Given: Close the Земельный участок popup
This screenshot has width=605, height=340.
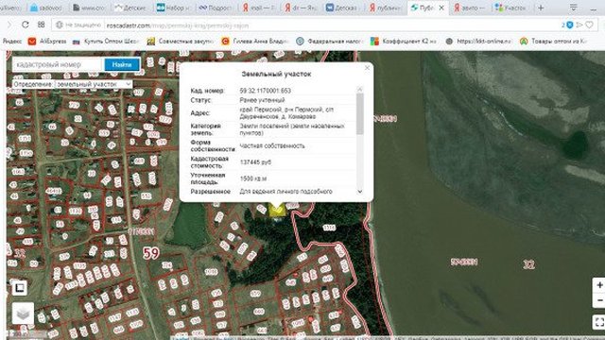Looking at the screenshot, I should pyautogui.click(x=367, y=68).
